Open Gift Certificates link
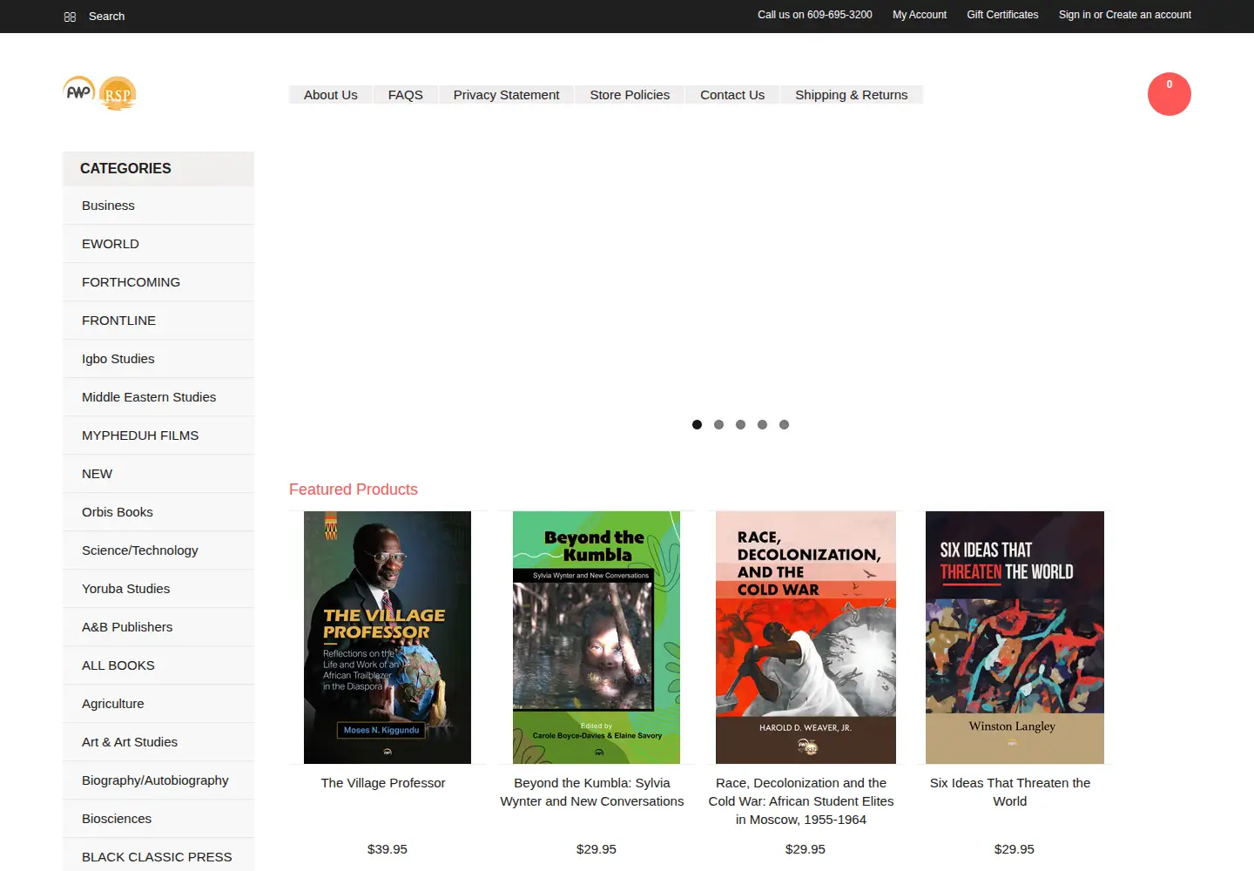 [1002, 15]
